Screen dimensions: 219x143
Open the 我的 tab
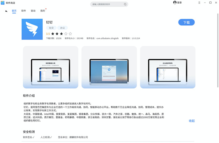[x=43, y=11]
